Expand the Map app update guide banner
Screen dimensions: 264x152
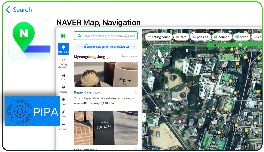point(106,47)
